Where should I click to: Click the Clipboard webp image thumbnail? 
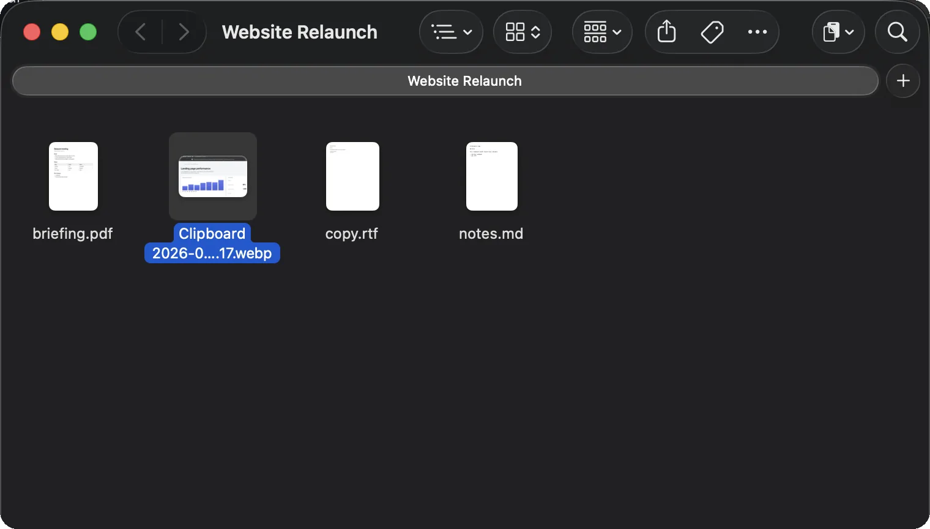pos(213,176)
